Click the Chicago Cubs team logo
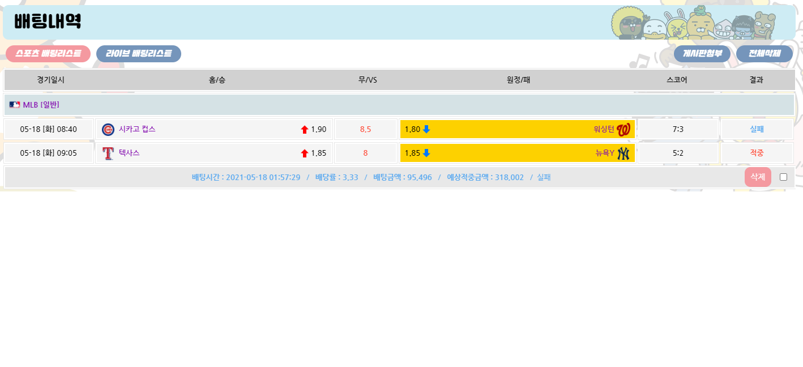This screenshot has height=367, width=803. click(108, 130)
